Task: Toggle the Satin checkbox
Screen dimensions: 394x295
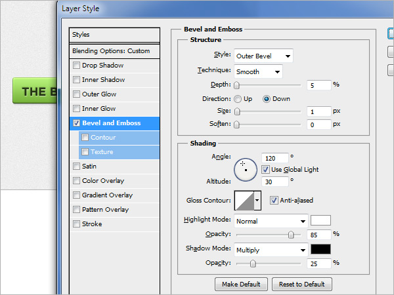Action: coord(76,167)
